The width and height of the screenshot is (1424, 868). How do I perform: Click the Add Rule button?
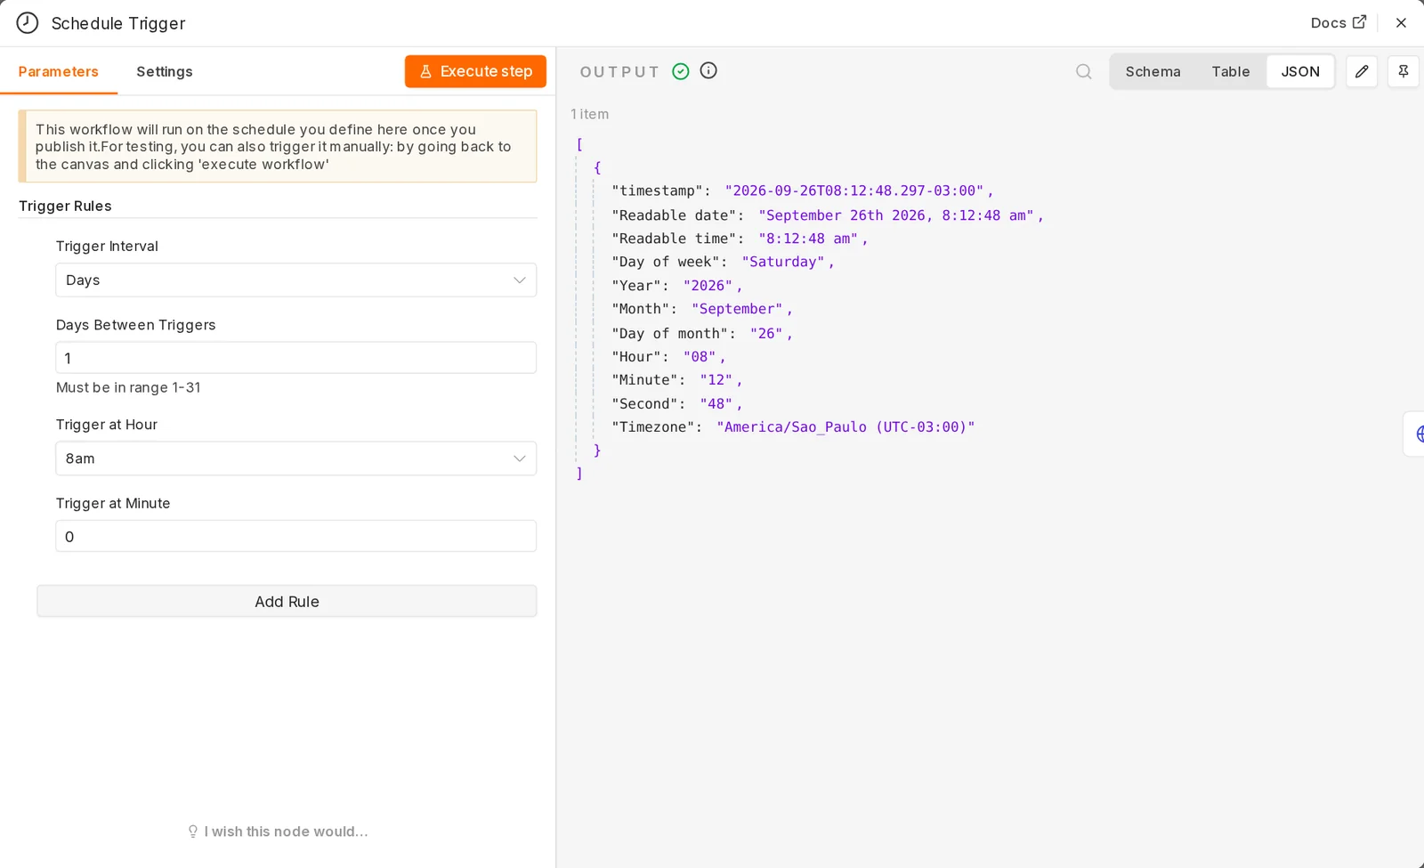pyautogui.click(x=287, y=601)
